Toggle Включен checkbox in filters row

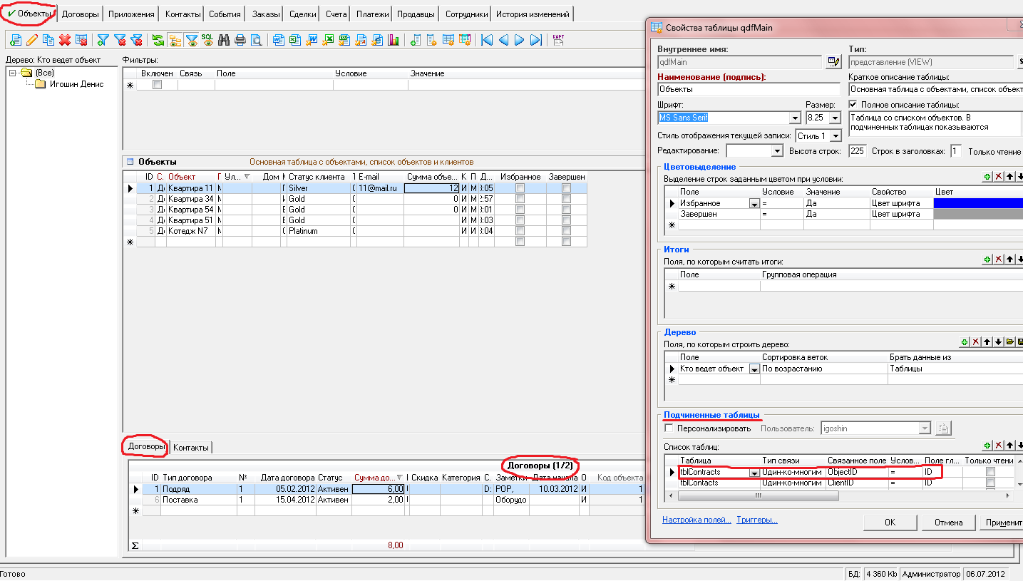[158, 84]
